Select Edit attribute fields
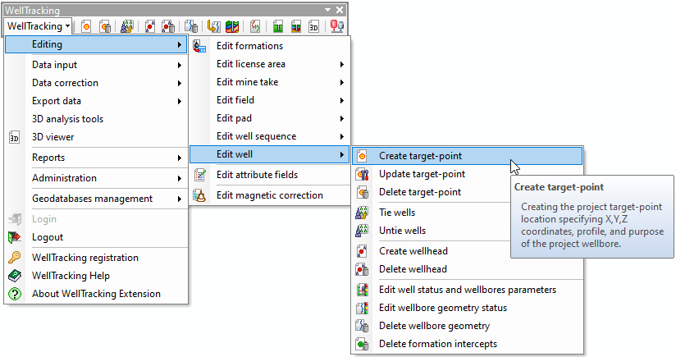Screen dimensions: 676x357 (269, 175)
